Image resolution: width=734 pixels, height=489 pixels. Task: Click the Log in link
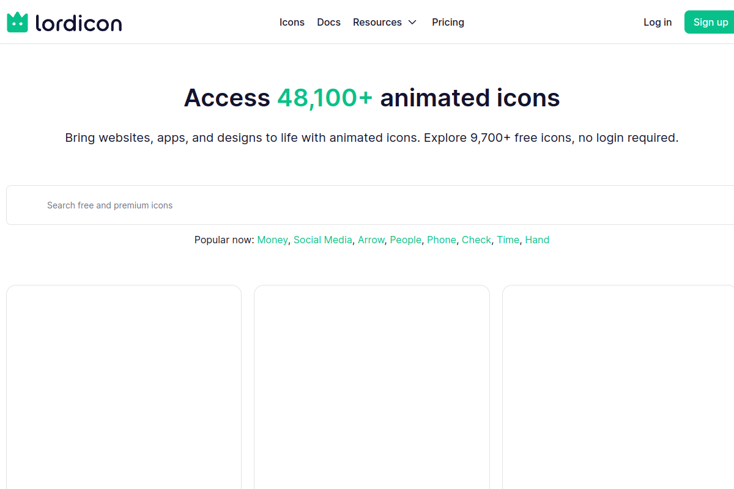click(x=658, y=22)
